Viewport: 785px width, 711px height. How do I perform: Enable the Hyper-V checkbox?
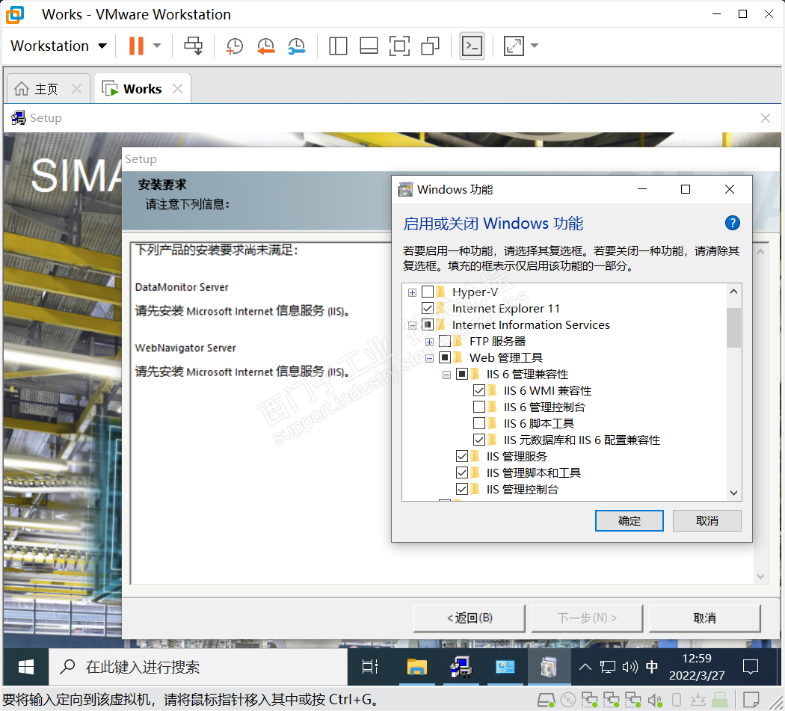pos(428,292)
